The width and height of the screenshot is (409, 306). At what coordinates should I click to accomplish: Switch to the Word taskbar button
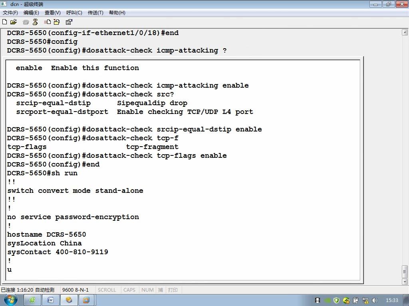[51, 300]
